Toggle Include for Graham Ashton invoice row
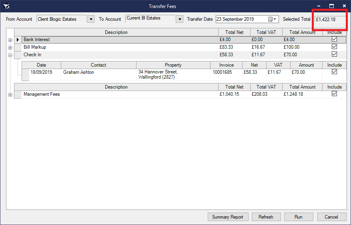 (x=334, y=72)
